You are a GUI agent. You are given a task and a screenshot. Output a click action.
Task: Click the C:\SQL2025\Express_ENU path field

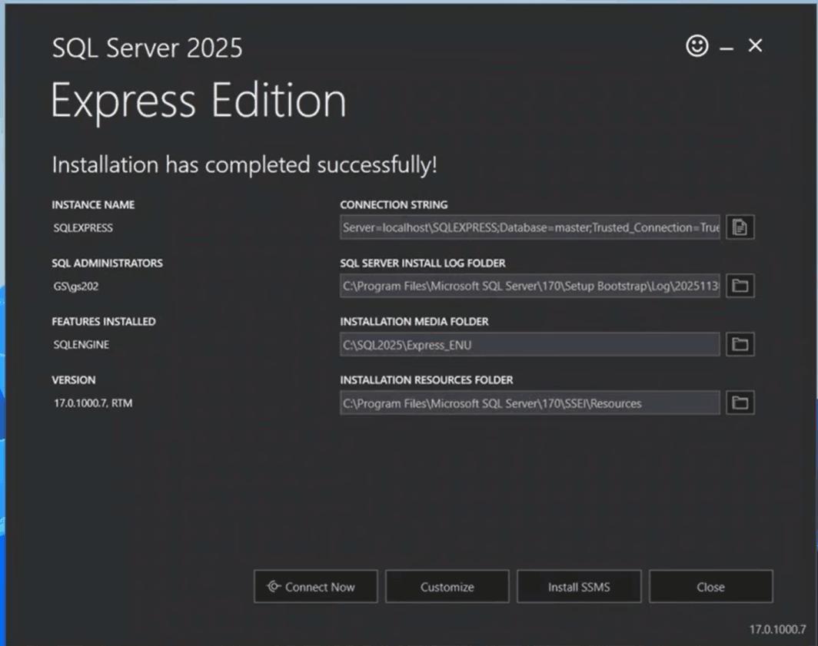pos(530,344)
